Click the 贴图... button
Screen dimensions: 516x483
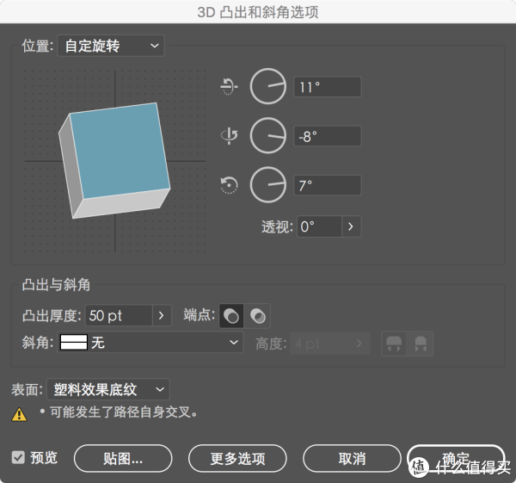123,458
